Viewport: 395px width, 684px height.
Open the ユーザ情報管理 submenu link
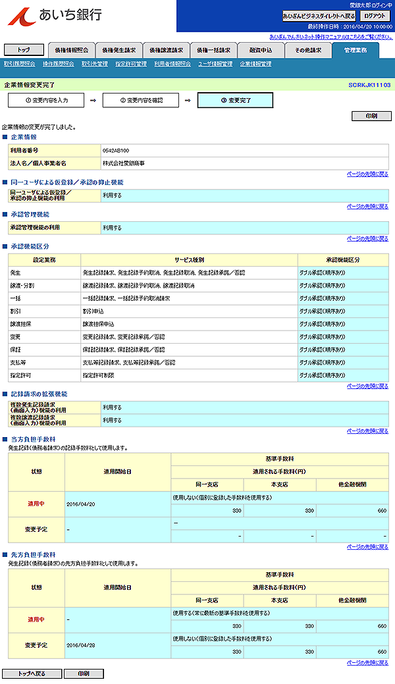click(215, 64)
